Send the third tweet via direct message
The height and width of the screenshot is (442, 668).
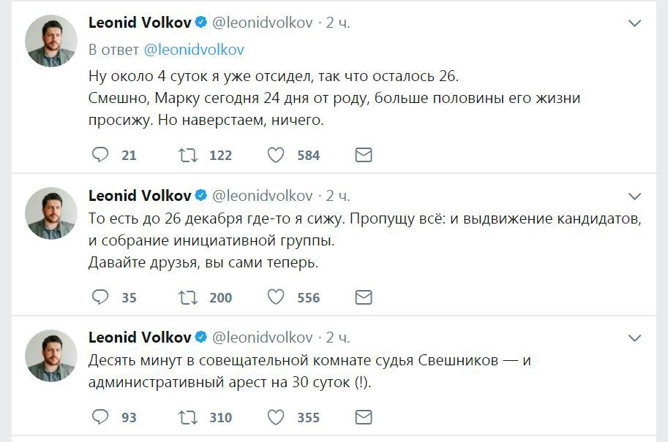point(363,417)
